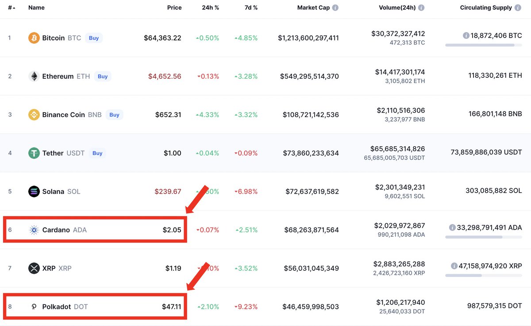This screenshot has width=531, height=326.
Task: Click info icon beside Bitcoin circulating supply
Action: (466, 35)
